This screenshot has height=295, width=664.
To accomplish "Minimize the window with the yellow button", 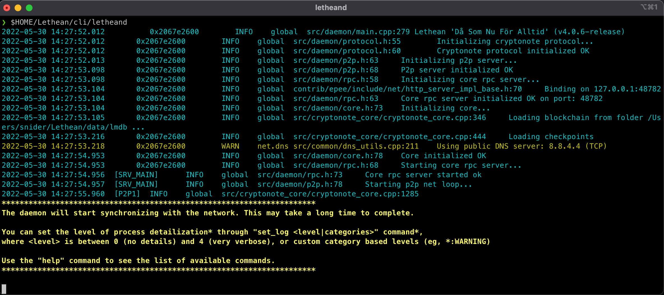I will click(x=18, y=8).
